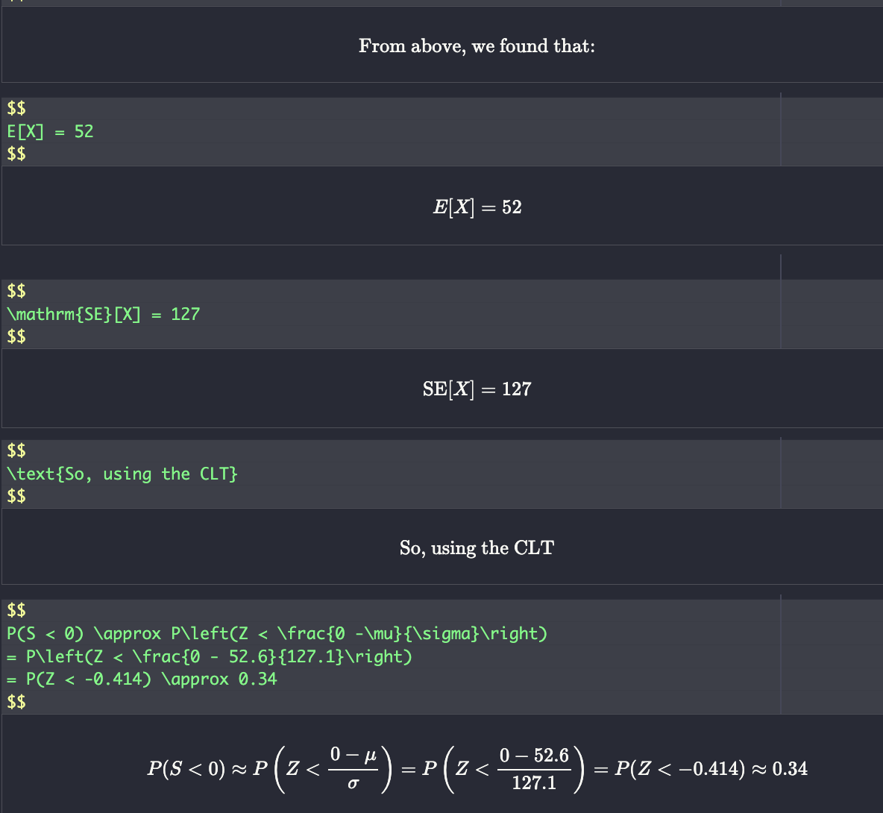This screenshot has width=883, height=813.
Task: Select the rendered SE[X] = 127 output
Action: [x=477, y=389]
